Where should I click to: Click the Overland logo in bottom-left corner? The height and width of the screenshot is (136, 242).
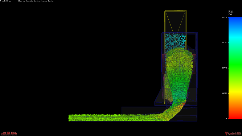point(9,133)
